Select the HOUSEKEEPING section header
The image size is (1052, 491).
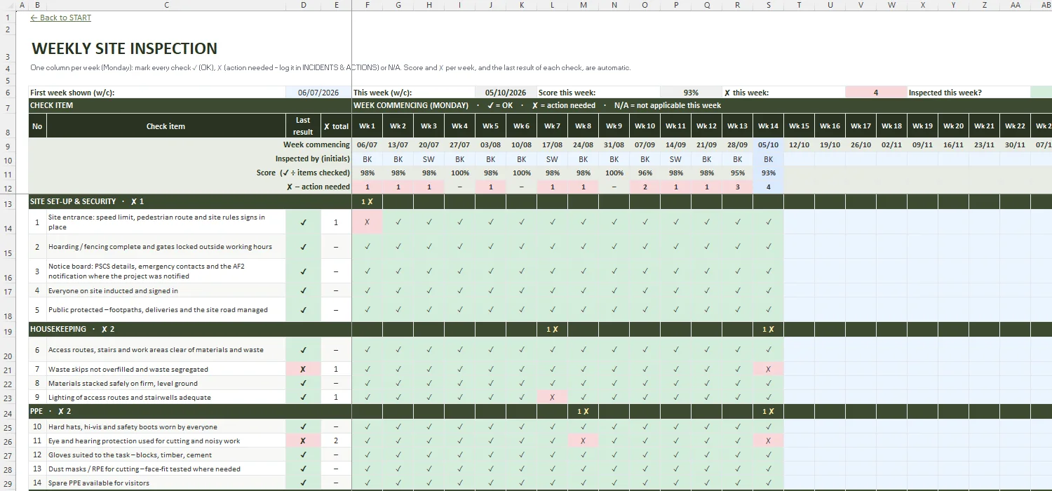coord(190,329)
